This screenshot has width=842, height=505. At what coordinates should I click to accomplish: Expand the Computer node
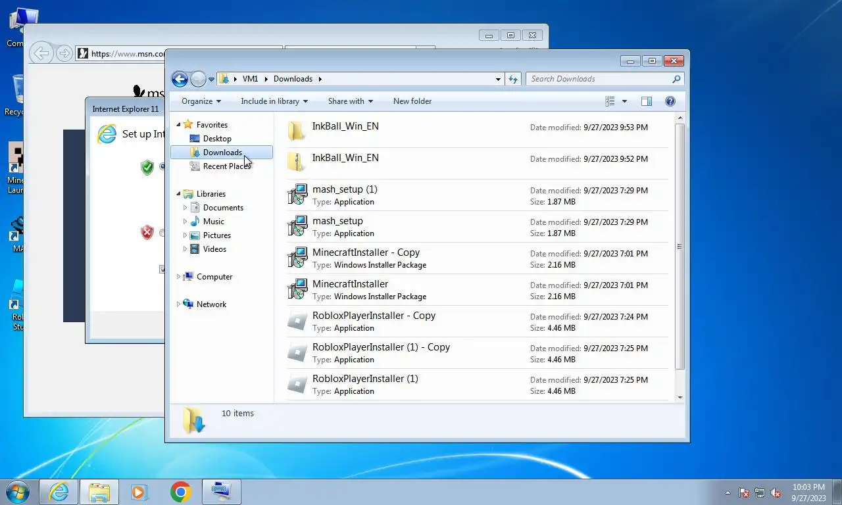pos(178,277)
